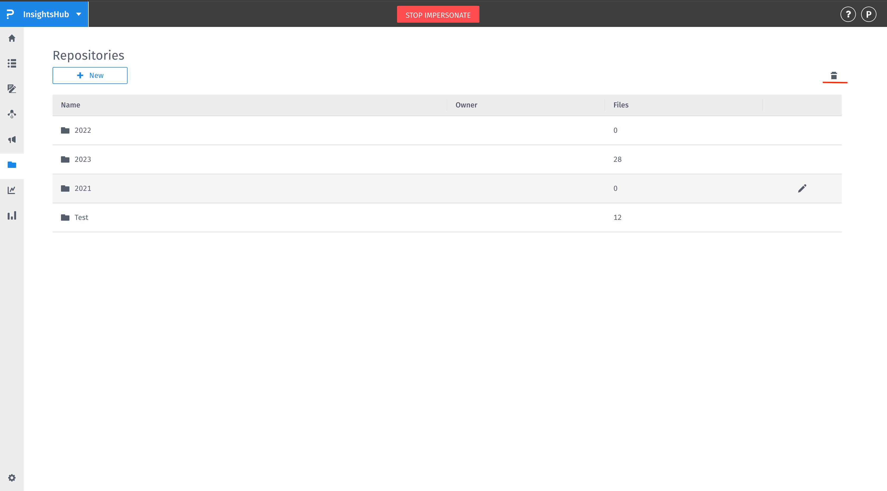
Task: Open the Home sidebar icon
Action: (x=12, y=38)
